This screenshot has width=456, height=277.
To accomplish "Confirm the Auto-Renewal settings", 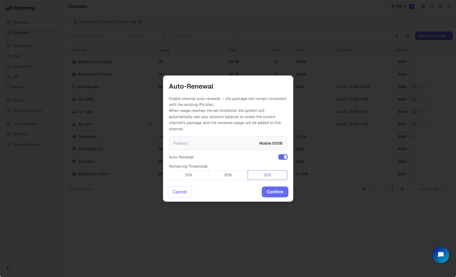I will [275, 192].
